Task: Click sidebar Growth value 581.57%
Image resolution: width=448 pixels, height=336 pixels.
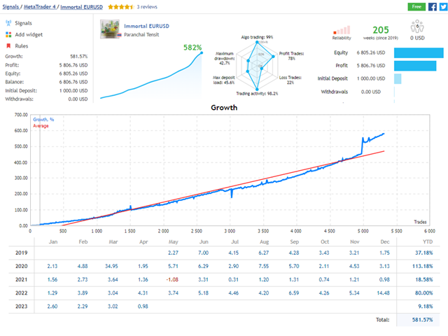Action: [79, 57]
